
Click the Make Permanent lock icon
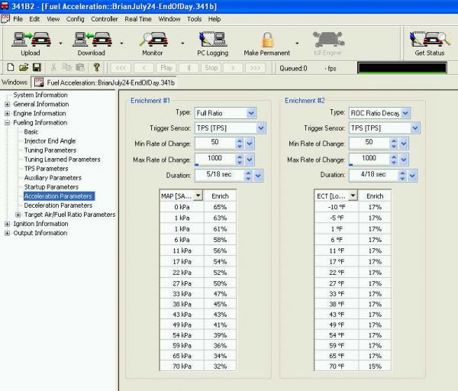267,40
